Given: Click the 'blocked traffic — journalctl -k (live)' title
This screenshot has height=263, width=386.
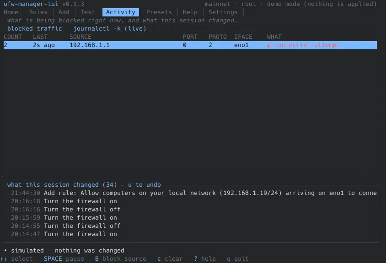Looking at the screenshot, I should (x=76, y=28).
